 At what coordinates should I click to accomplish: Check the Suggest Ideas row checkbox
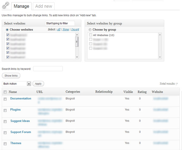5,122
